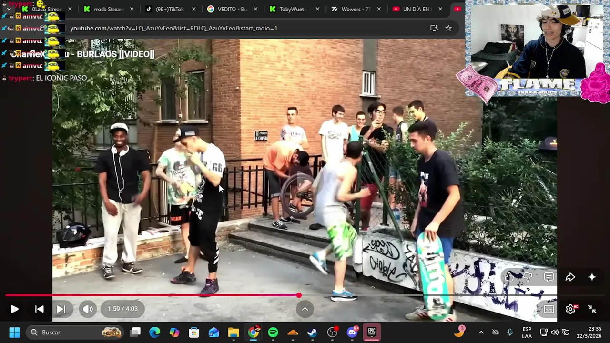This screenshot has width=610, height=343.
Task: Open Copilot from the taskbar
Action: 174,332
